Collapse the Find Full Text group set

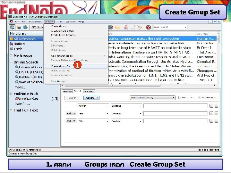pos(11,110)
